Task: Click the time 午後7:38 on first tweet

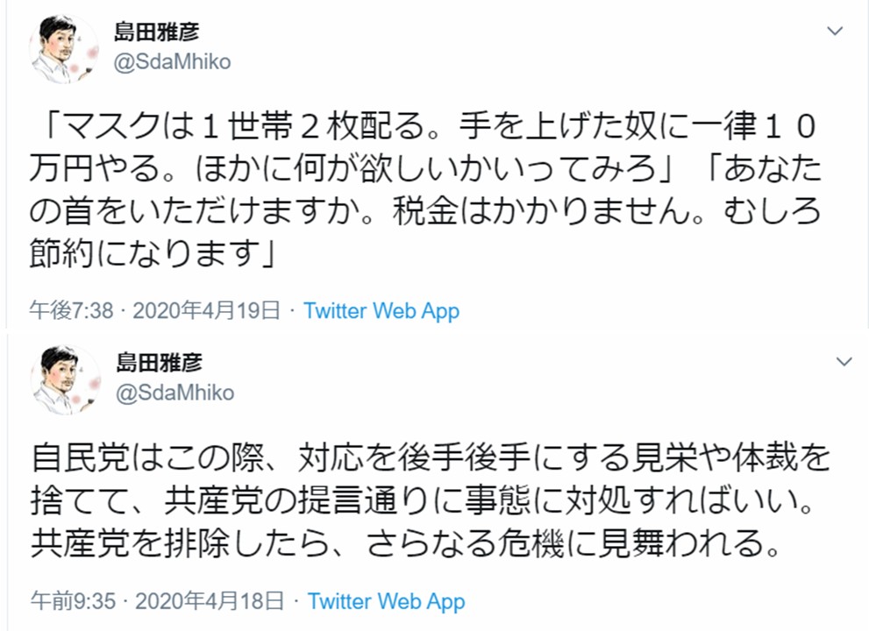Action: [x=72, y=311]
